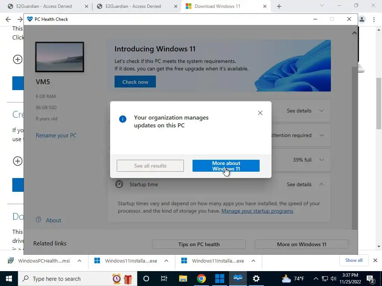Close the first E2Guardian tab

click(87, 7)
